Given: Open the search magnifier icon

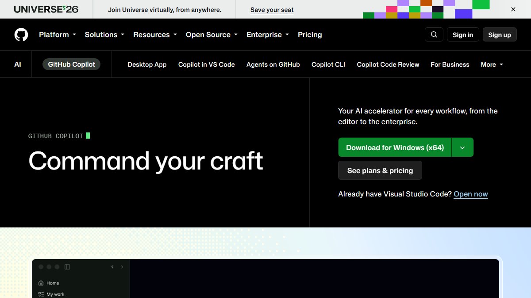Looking at the screenshot, I should coord(434,34).
